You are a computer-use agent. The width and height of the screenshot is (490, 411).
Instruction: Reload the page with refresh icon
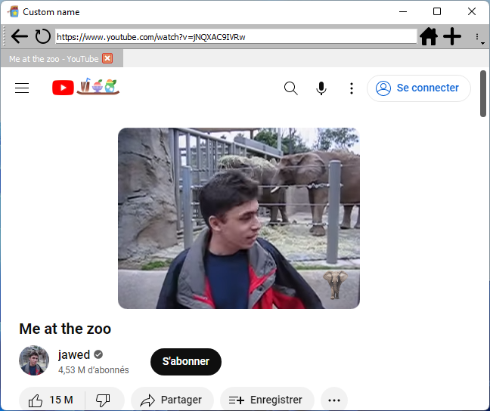(x=43, y=36)
